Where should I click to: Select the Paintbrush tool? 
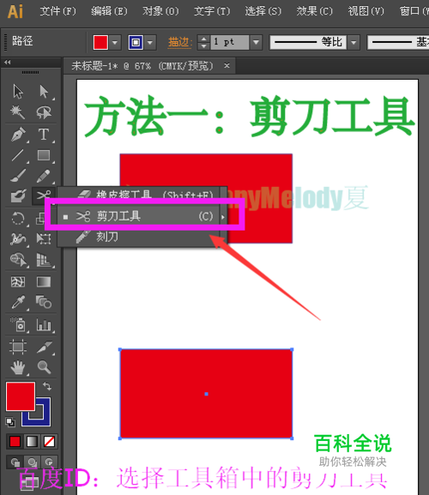click(x=18, y=176)
